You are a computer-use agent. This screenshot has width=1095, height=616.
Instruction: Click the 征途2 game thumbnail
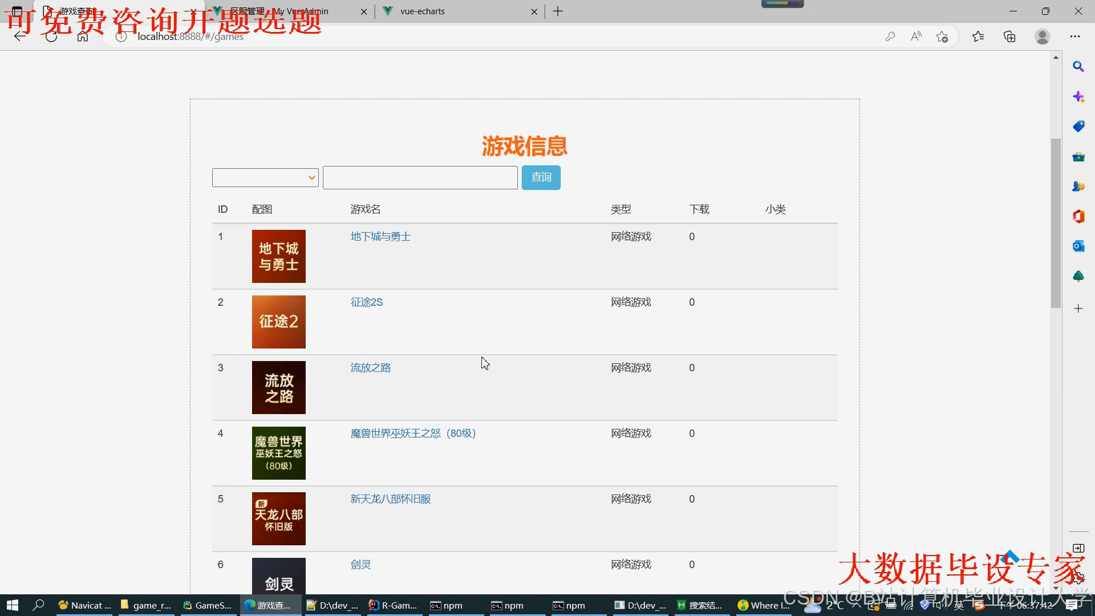pyautogui.click(x=278, y=322)
